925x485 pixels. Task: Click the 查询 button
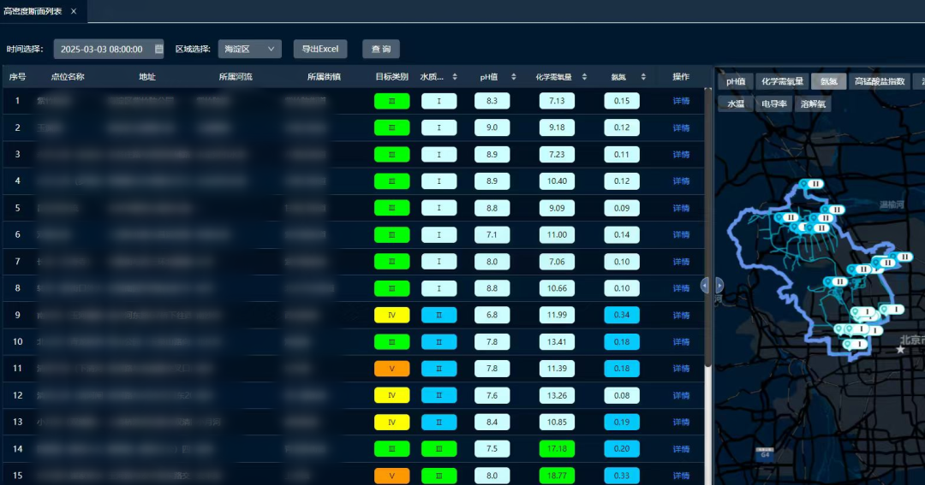[x=381, y=50]
